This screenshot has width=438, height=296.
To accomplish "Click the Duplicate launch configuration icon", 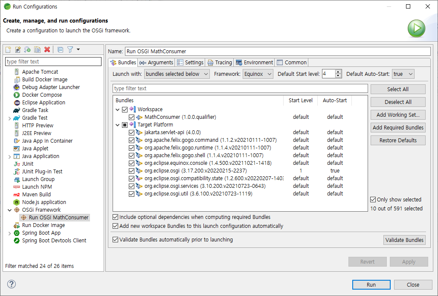I will pos(37,50).
